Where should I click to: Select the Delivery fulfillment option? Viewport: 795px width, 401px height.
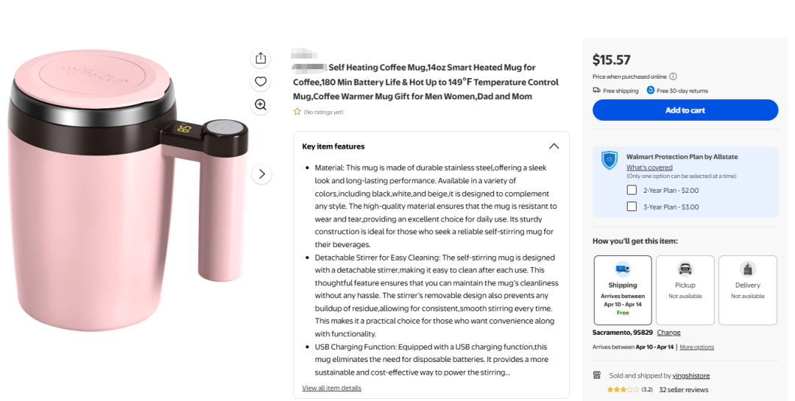coord(748,290)
